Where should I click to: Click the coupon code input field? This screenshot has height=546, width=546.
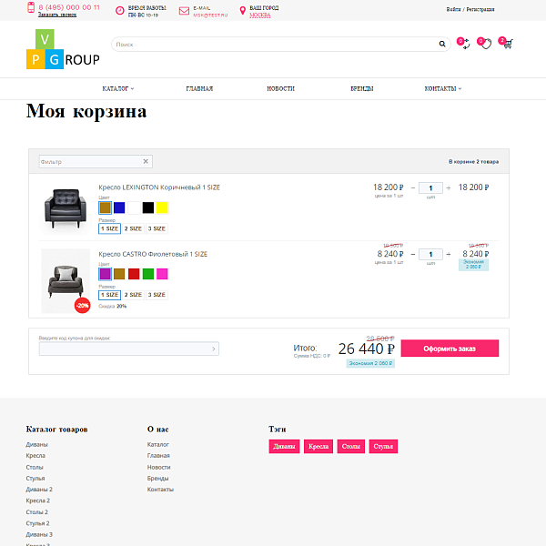pyautogui.click(x=124, y=349)
